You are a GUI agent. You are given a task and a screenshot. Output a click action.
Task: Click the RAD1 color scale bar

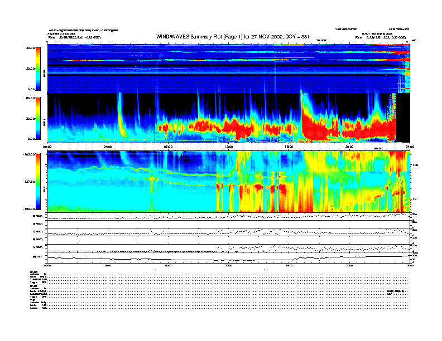click(37, 118)
